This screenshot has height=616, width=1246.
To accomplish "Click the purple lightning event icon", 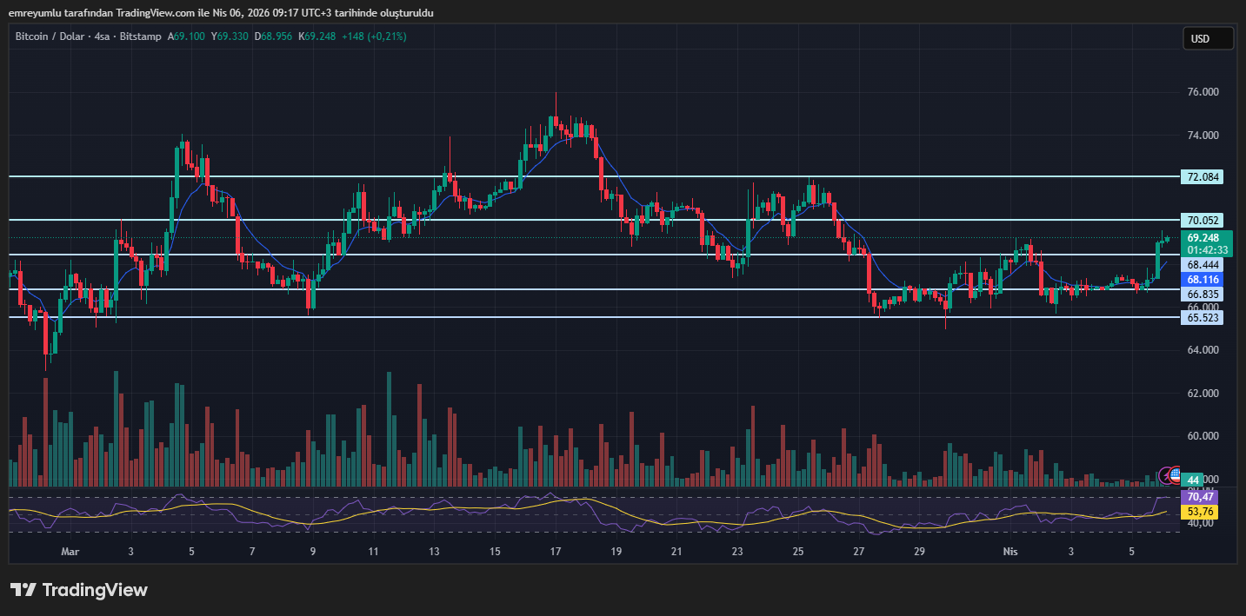I will [1167, 474].
